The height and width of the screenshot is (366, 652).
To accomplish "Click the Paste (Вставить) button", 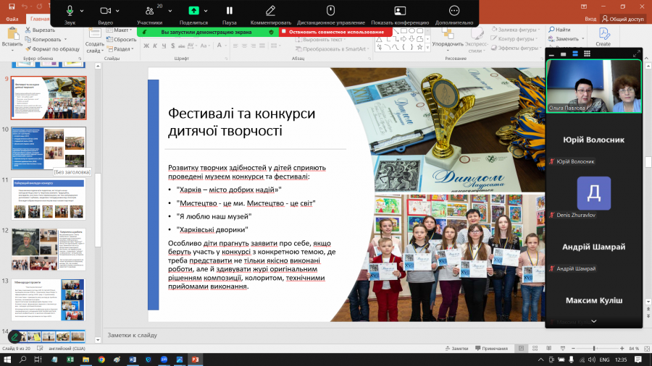I will tap(12, 38).
